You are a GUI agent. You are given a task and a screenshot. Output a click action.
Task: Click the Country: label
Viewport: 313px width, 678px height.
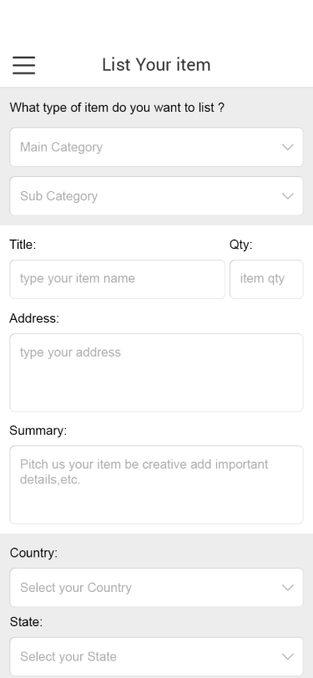pyautogui.click(x=33, y=553)
